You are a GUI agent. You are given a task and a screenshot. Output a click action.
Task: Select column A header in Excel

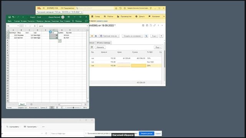[x=13, y=30]
